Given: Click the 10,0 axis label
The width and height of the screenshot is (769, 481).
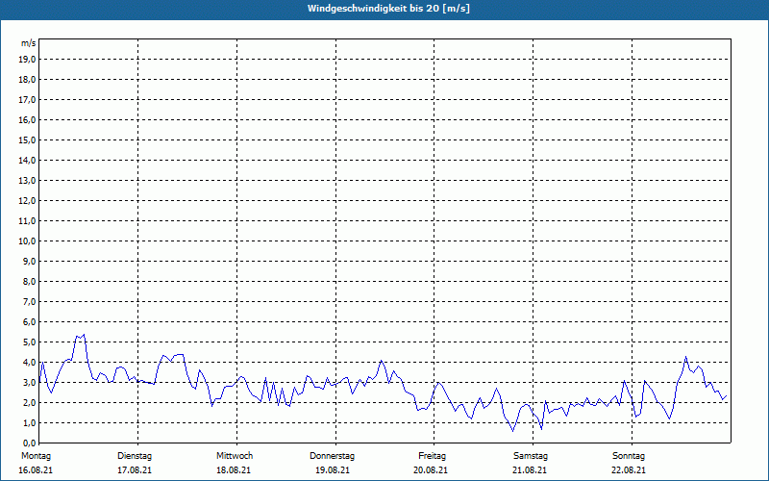Looking at the screenshot, I should click(27, 241).
